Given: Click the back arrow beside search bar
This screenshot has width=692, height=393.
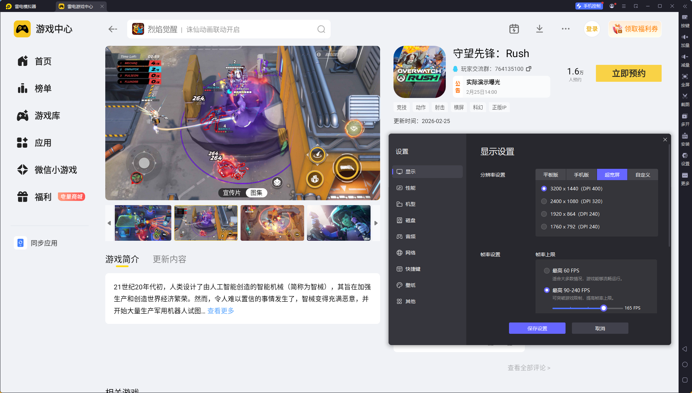Looking at the screenshot, I should (113, 29).
